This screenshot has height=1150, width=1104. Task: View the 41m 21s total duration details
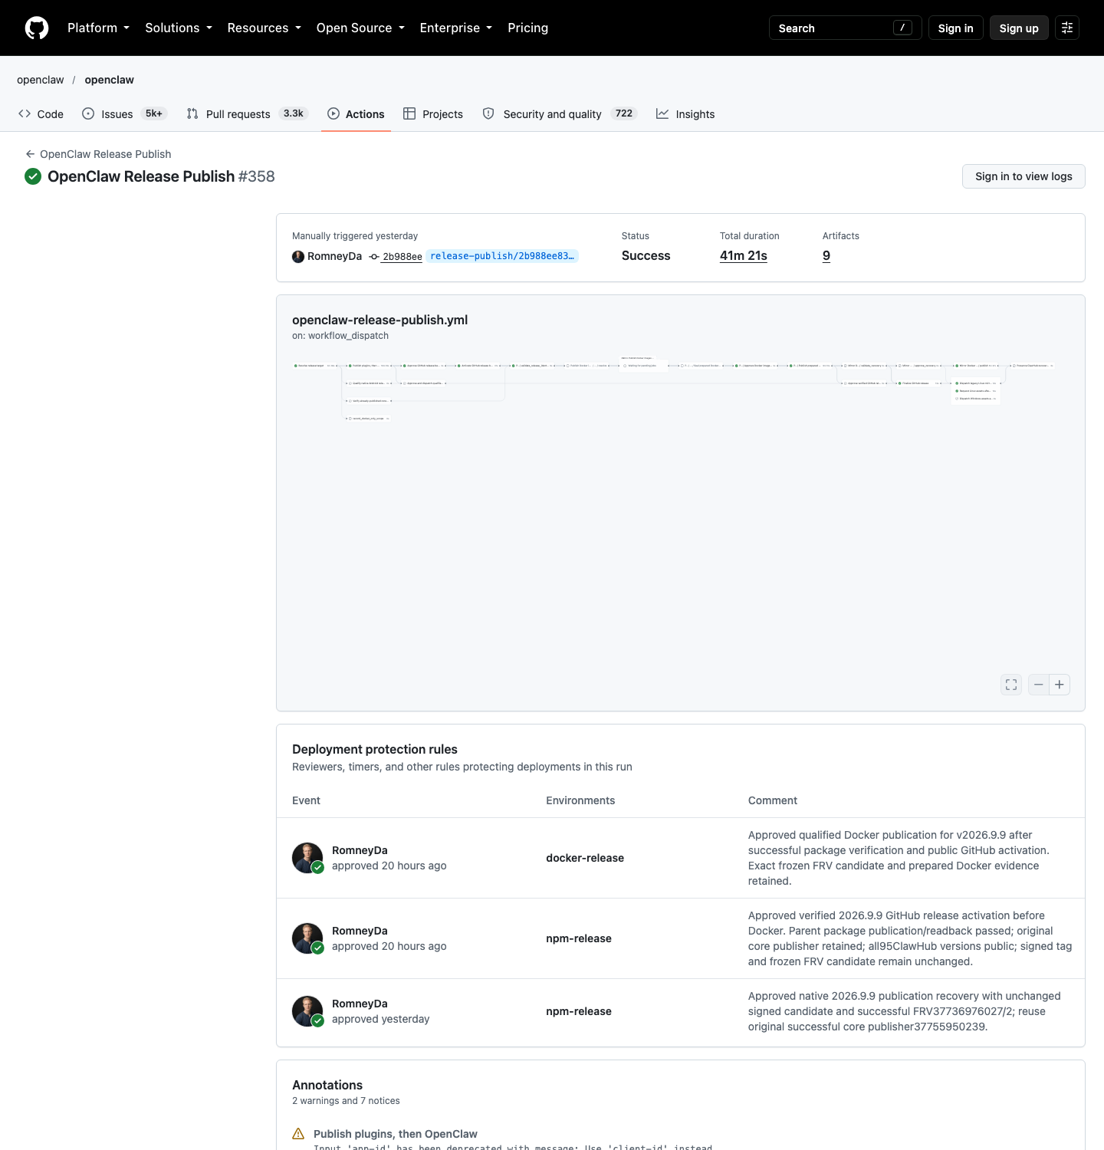744,256
